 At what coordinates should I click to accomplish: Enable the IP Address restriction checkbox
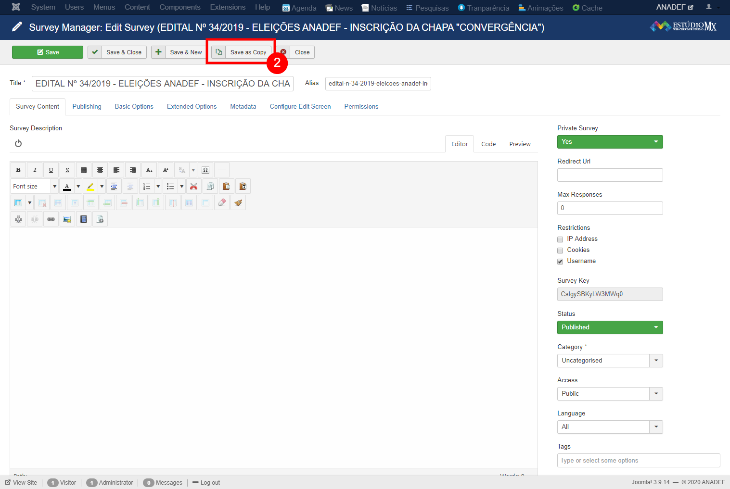[560, 239]
